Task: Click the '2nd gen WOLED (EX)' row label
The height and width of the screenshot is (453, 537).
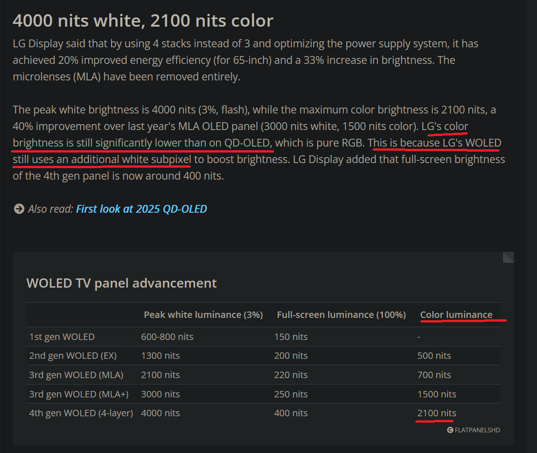Action: click(73, 356)
